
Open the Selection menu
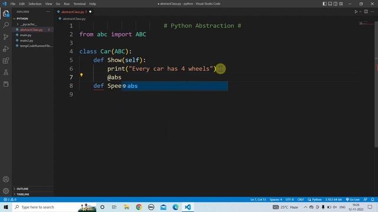tap(35, 4)
